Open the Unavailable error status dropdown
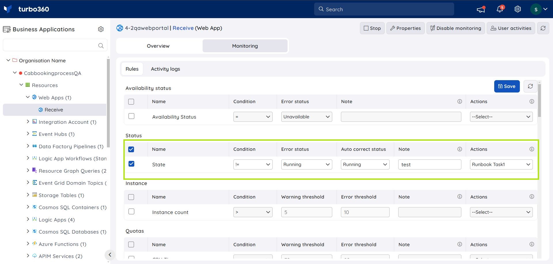The image size is (553, 264). [x=307, y=117]
